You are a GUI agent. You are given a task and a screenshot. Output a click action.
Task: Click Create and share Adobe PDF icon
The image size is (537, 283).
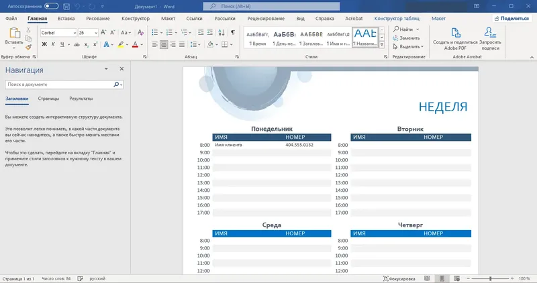[456, 33]
